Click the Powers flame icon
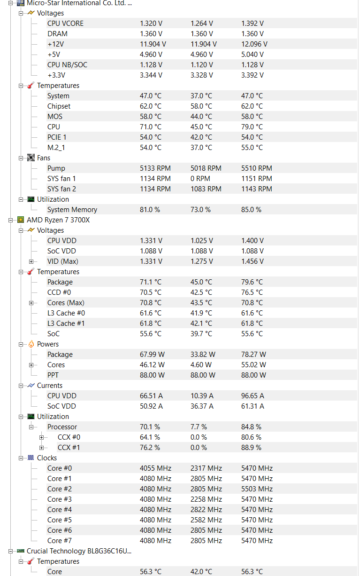The width and height of the screenshot is (359, 576). (x=31, y=344)
